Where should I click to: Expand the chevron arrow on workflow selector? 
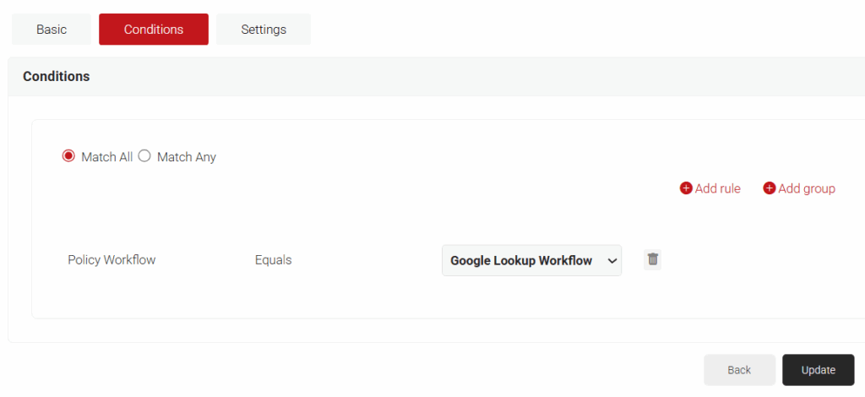(612, 260)
